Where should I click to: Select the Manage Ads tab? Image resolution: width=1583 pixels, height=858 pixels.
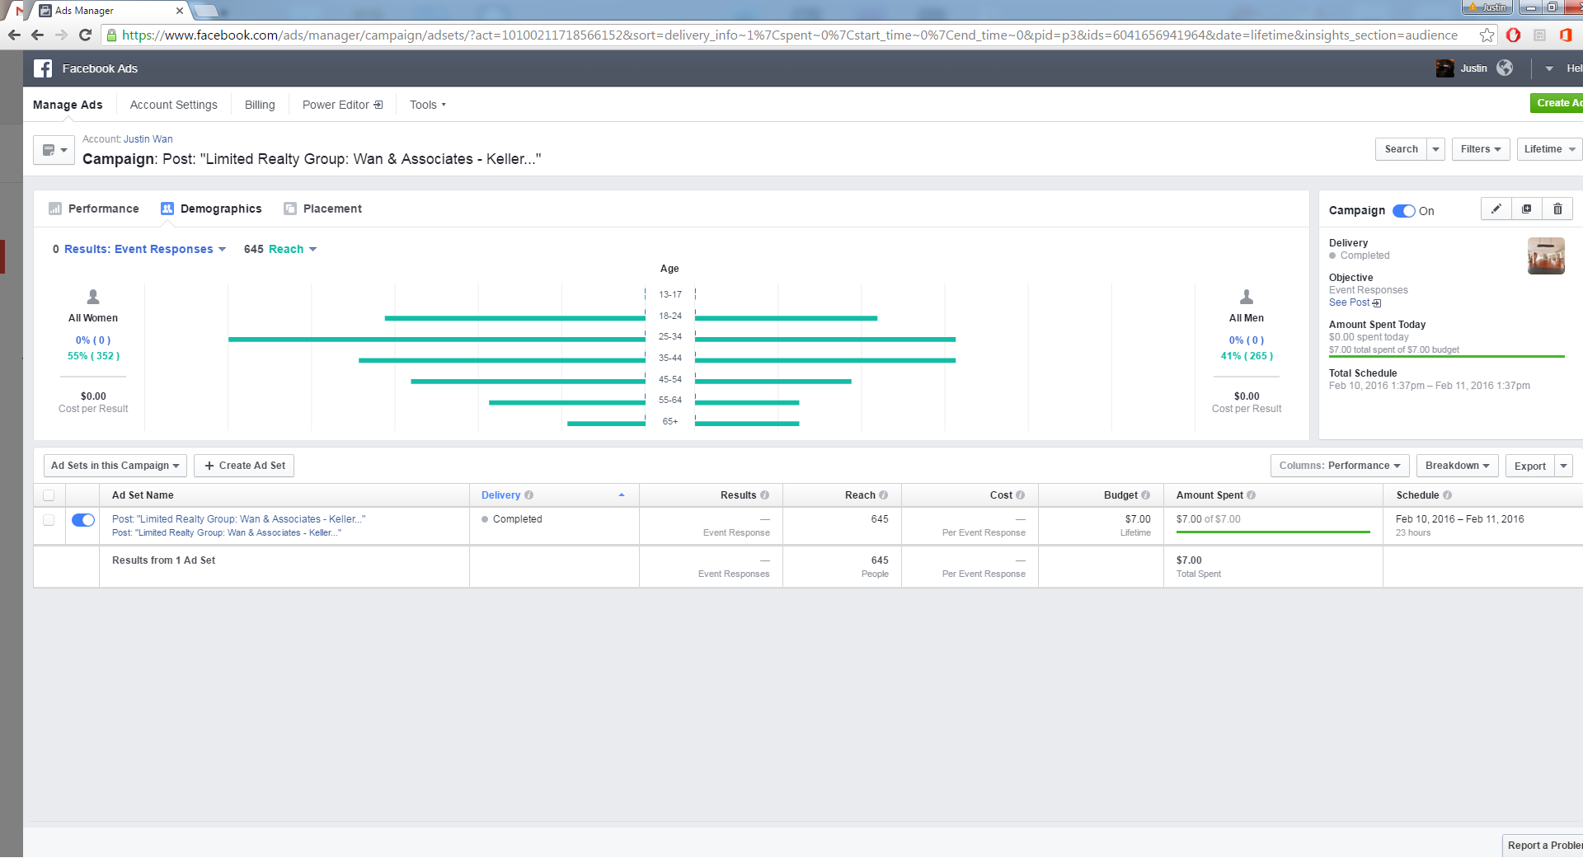click(x=68, y=105)
